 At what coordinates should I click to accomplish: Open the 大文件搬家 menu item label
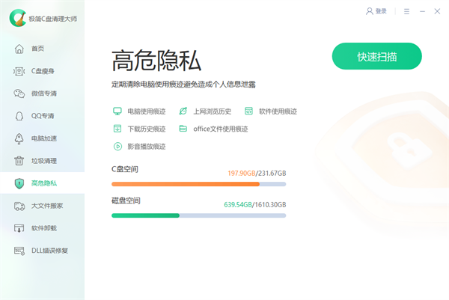pos(47,206)
